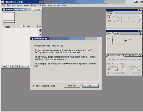Click First Frame in Time Controls
Viewport: 143px width, 112px height.
[x=109, y=60]
